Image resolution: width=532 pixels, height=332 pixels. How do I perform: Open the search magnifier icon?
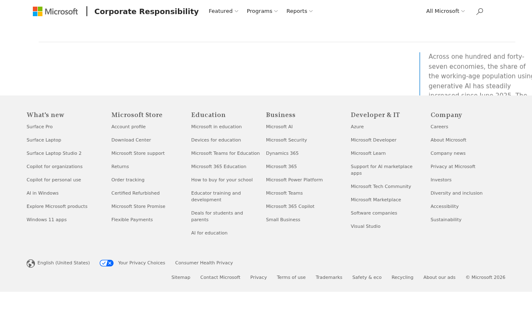pyautogui.click(x=480, y=11)
